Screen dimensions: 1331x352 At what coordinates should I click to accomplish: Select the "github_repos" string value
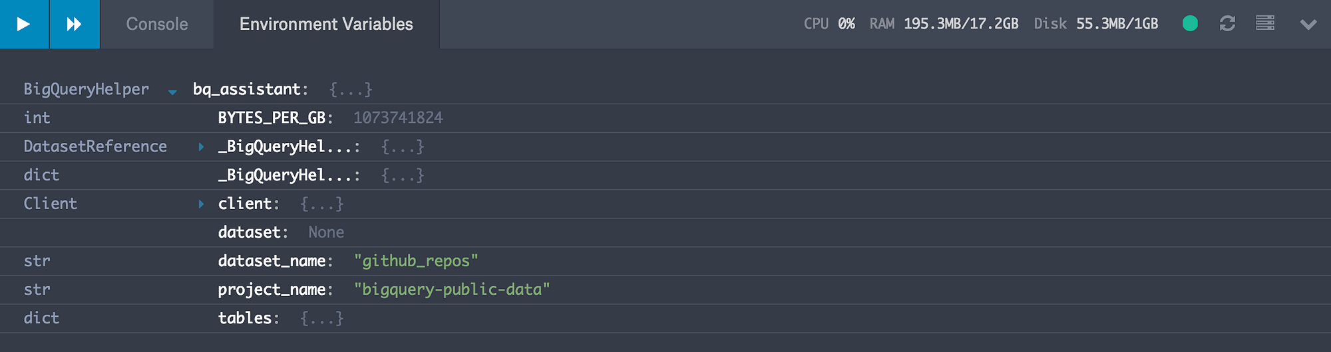pyautogui.click(x=416, y=261)
